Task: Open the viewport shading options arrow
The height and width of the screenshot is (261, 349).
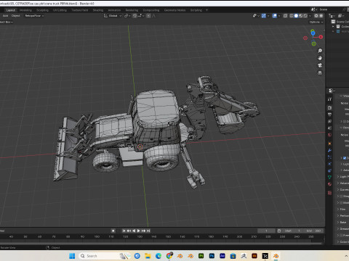Action: point(310,16)
